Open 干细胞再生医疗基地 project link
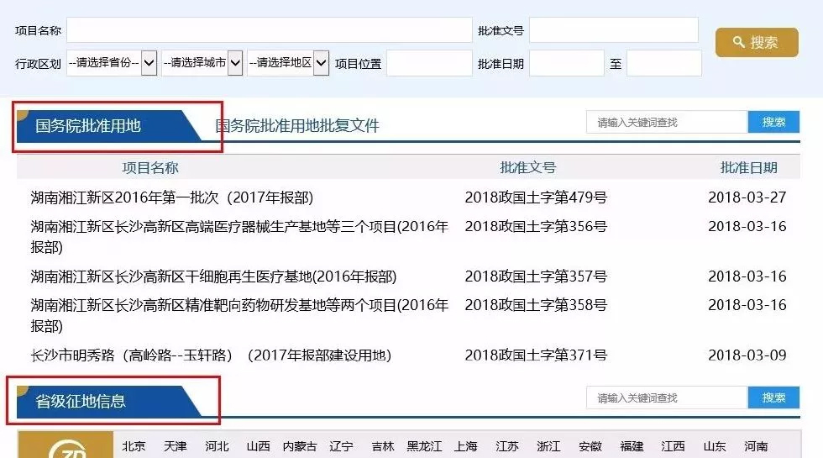823x458 pixels. (x=213, y=276)
